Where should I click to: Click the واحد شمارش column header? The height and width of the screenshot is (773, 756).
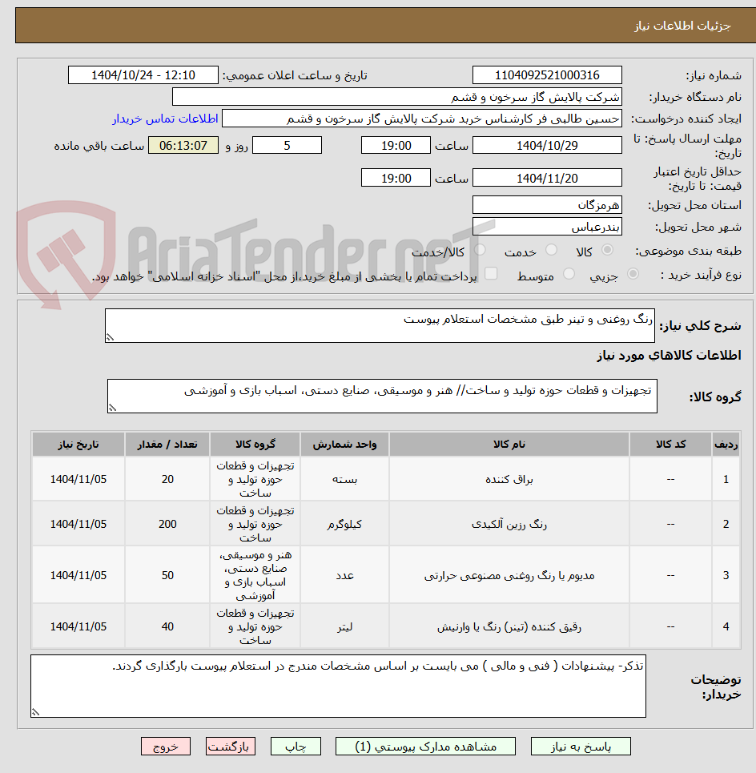344,445
